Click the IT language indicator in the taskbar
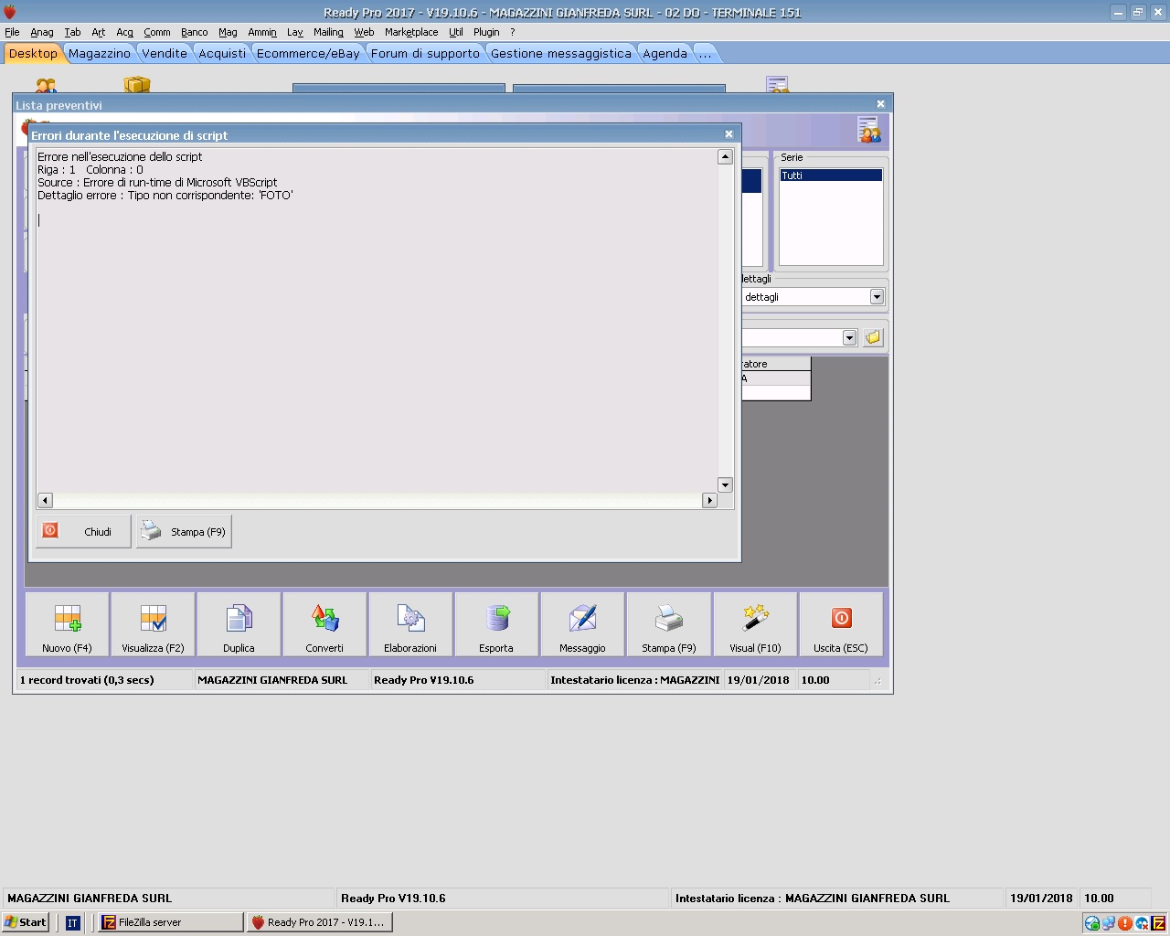Screen dimensions: 1170x936 (x=73, y=922)
